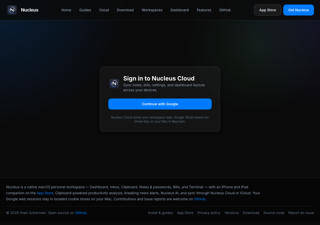This screenshot has width=320, height=225.
Task: Open the Home nav item
Action: point(66,10)
